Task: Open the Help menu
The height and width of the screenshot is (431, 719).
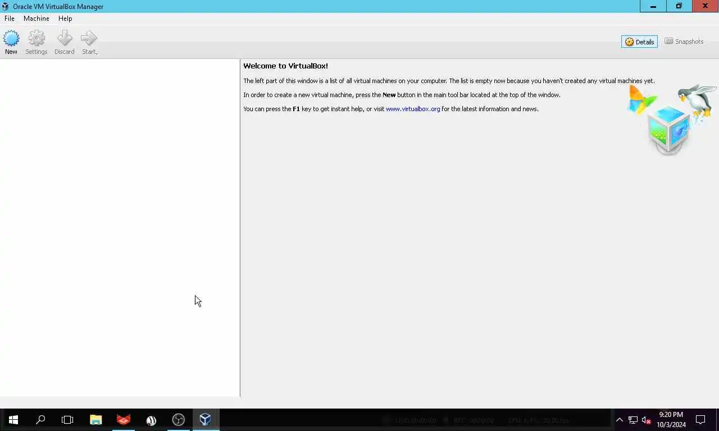Action: [65, 19]
